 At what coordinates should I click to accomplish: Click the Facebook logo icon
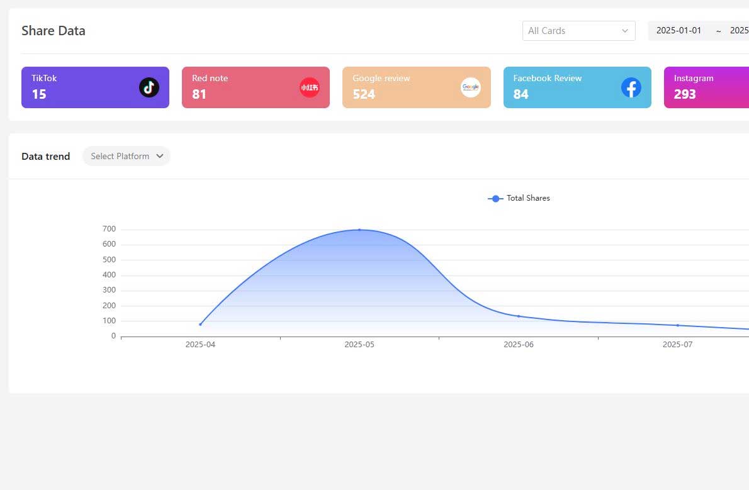click(631, 87)
